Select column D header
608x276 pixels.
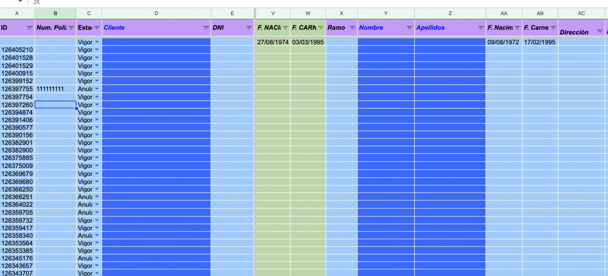[156, 13]
